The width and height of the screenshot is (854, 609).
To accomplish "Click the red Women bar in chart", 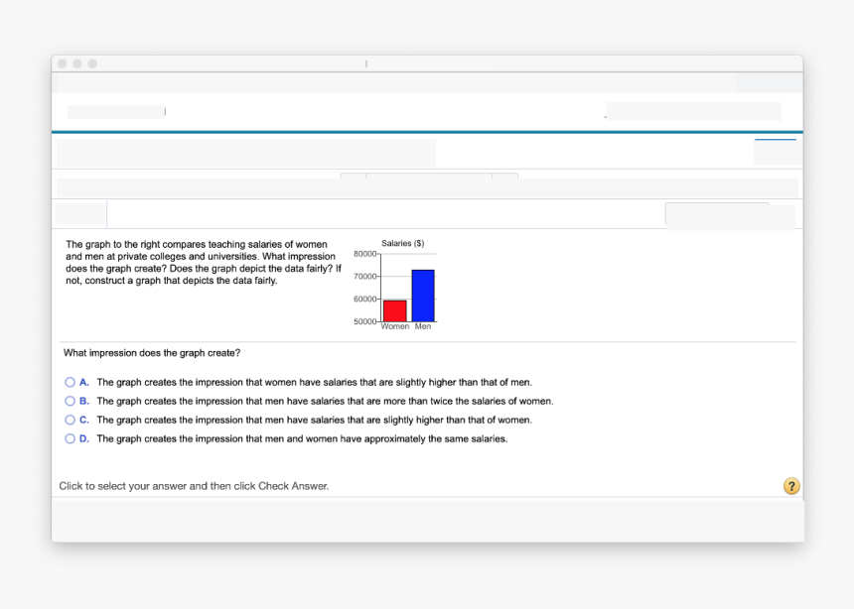I will click(395, 310).
